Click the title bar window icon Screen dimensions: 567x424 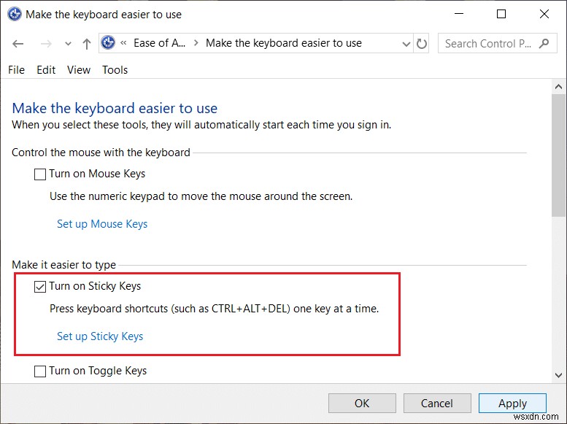point(14,14)
